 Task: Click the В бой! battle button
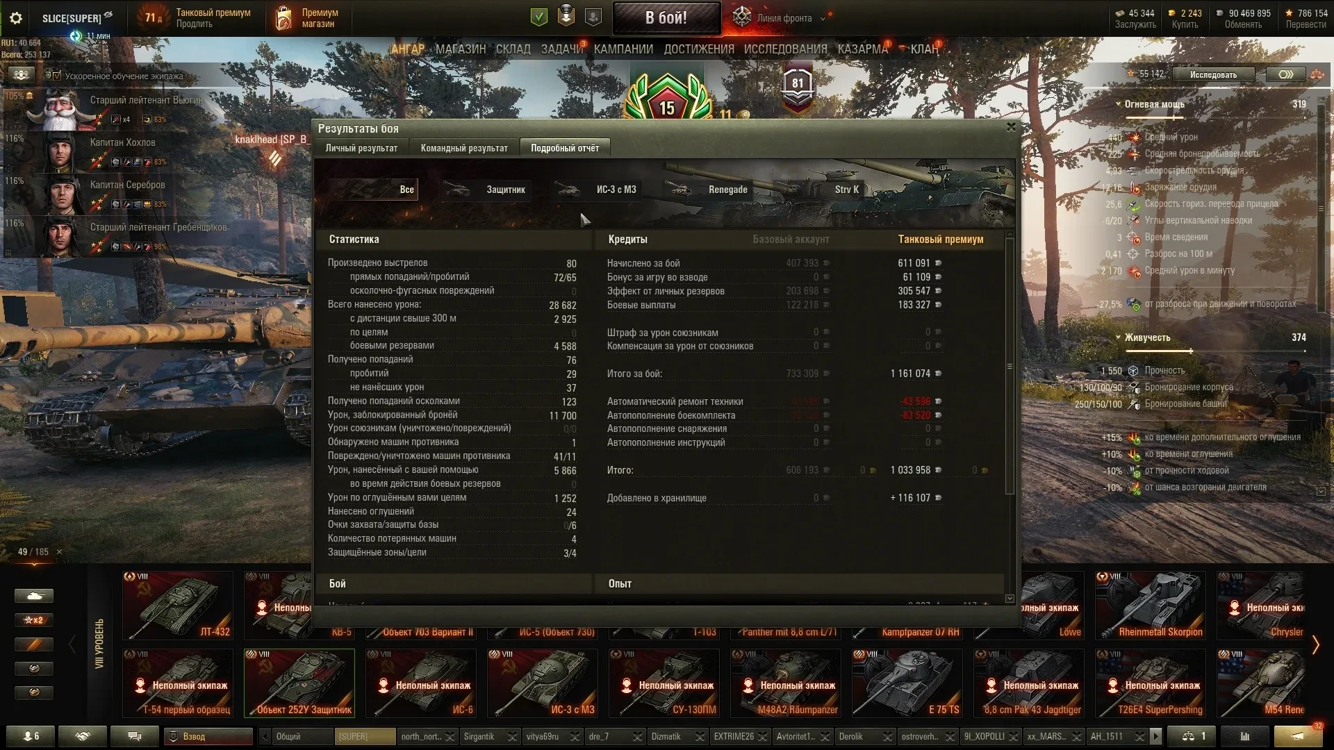(666, 18)
